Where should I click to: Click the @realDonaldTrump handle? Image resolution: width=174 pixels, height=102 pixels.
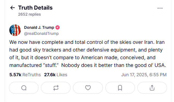pyautogui.click(x=41, y=33)
